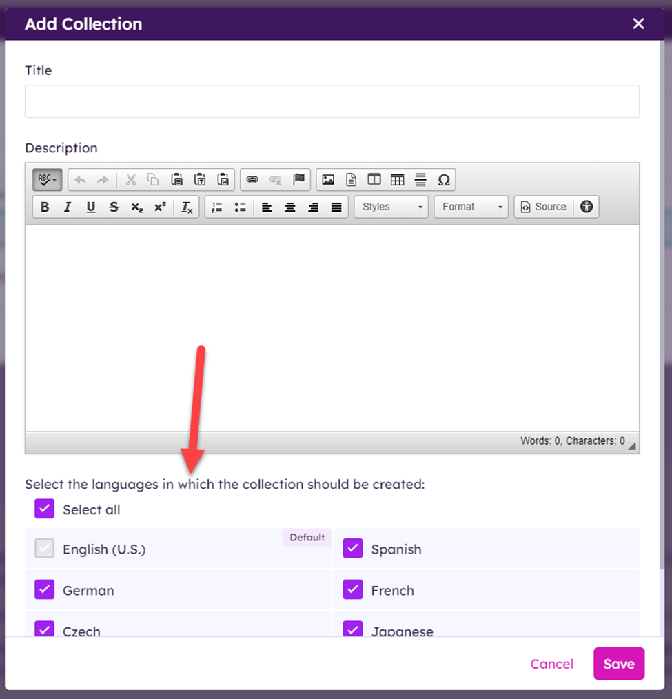Uncheck the Select all checkbox
Viewport: 672px width, 699px height.
tap(45, 509)
